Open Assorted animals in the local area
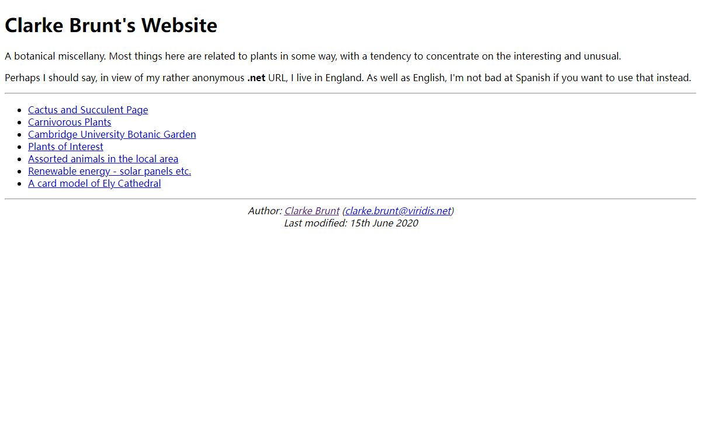This screenshot has height=432, width=701. [x=103, y=159]
